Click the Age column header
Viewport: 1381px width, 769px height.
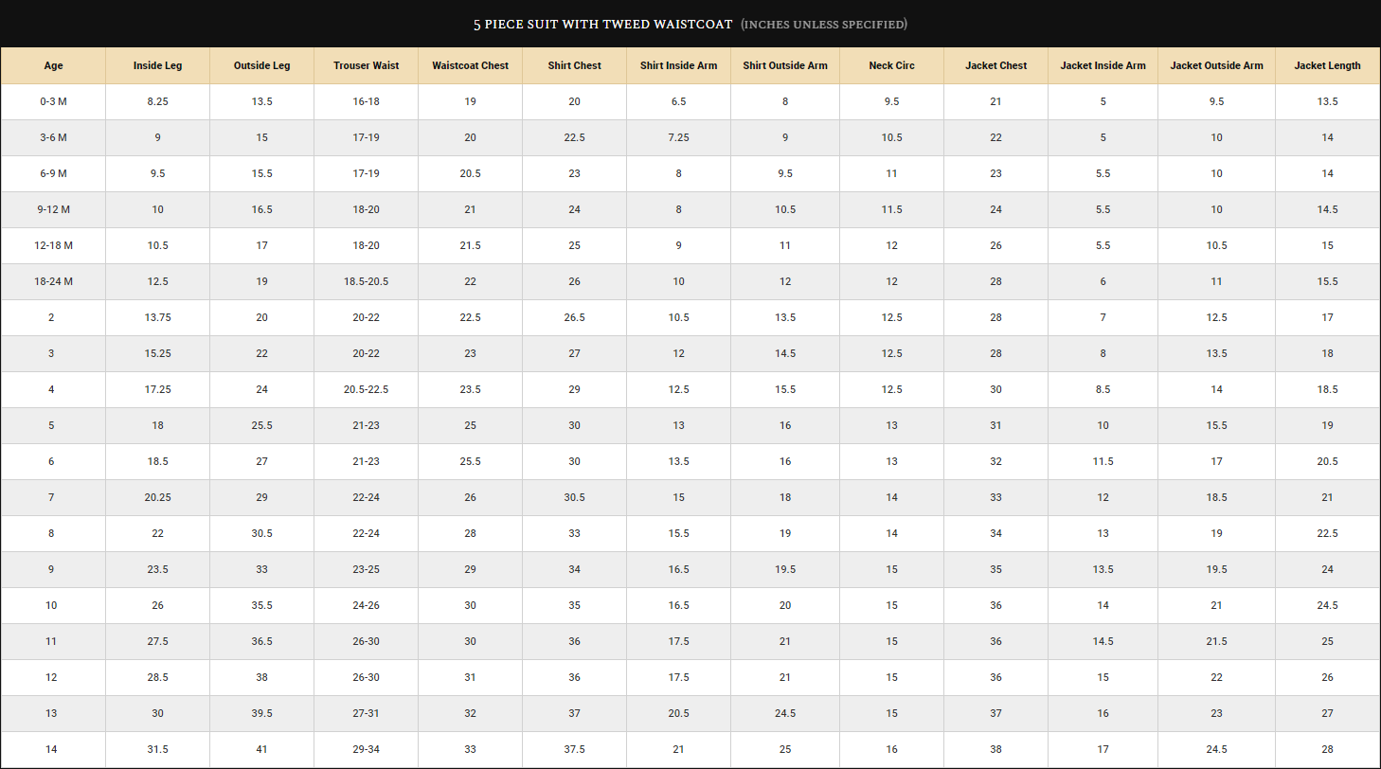click(53, 65)
